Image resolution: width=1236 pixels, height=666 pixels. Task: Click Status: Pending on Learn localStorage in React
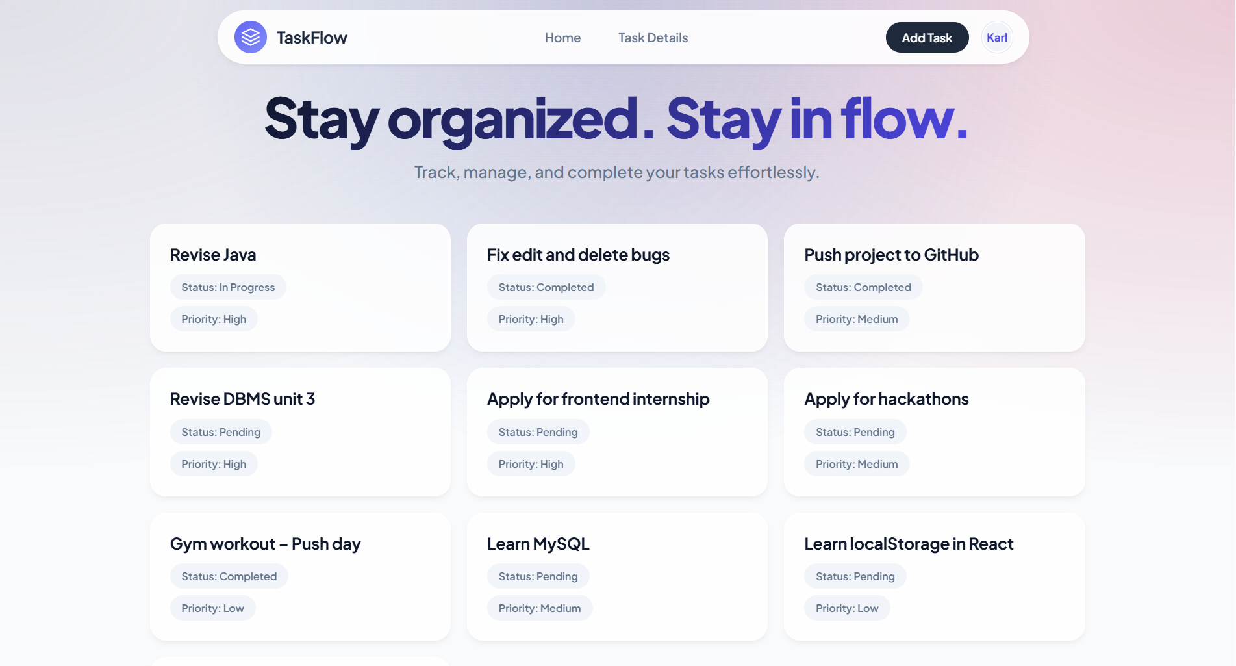tap(855, 576)
